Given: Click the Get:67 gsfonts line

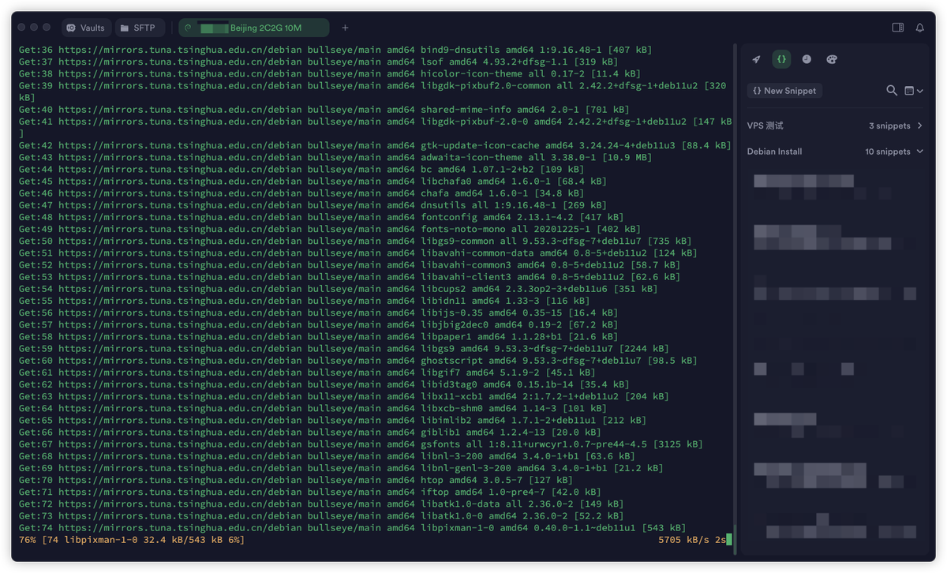Looking at the screenshot, I should (361, 444).
